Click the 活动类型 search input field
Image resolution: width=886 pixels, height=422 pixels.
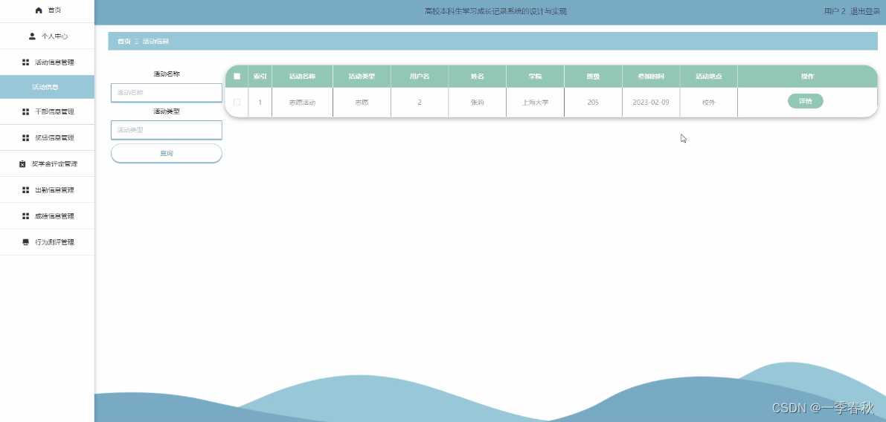(x=166, y=130)
